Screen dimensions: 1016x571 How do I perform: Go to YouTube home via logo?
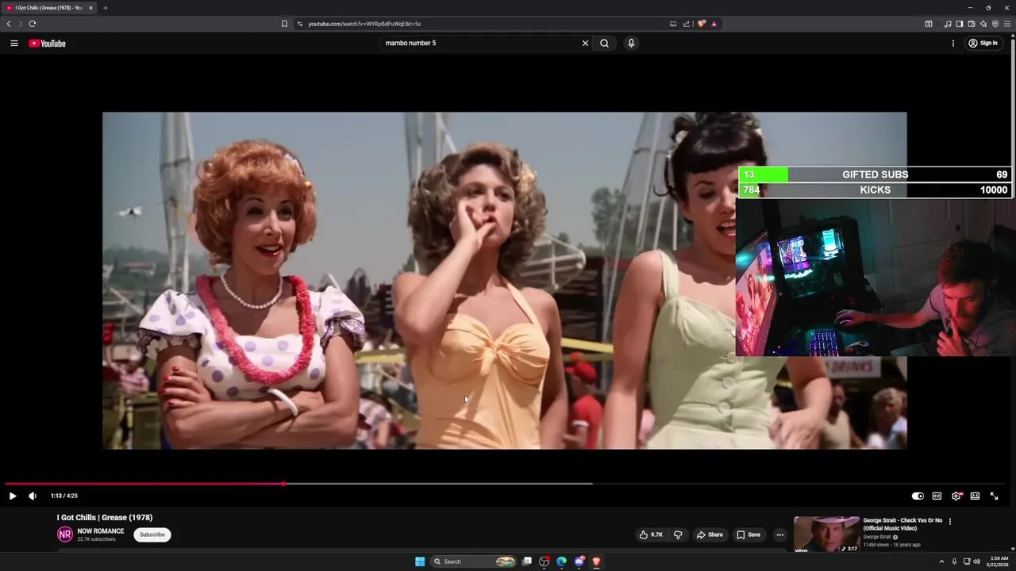(x=48, y=44)
